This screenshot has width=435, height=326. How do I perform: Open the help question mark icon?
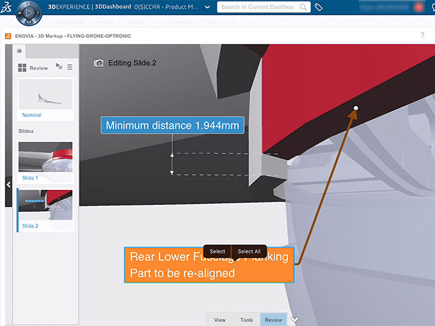[423, 35]
